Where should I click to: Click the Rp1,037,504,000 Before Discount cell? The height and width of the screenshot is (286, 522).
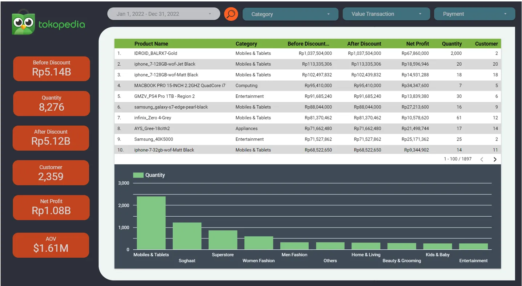(x=315, y=53)
